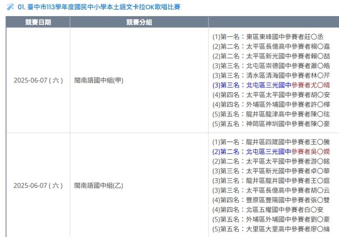The image size is (339, 237).
Task: Select 太平區新光國中 賴○喆 second place row
Action: pos(271,56)
